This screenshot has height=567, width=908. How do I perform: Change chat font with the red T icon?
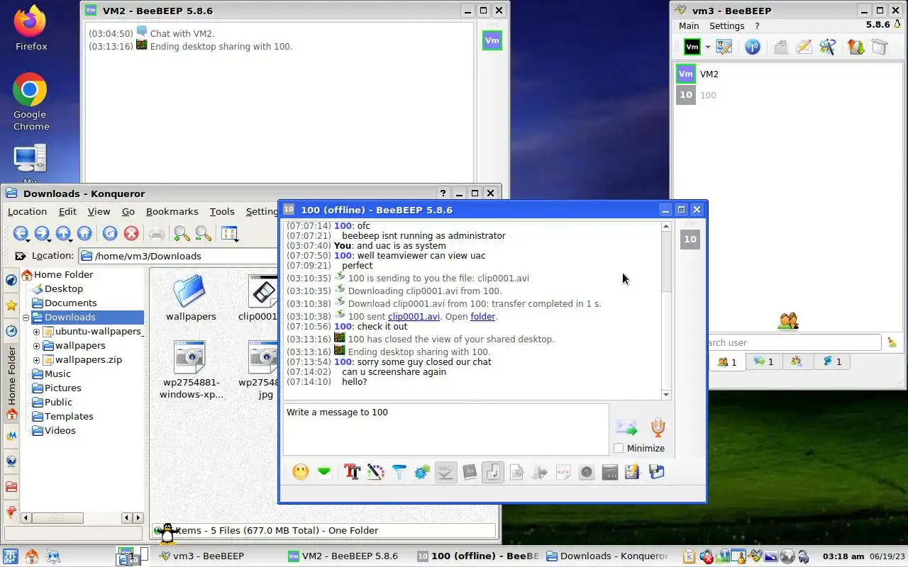point(352,472)
